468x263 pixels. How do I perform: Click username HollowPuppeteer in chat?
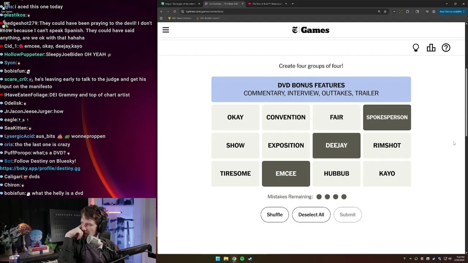coord(24,54)
